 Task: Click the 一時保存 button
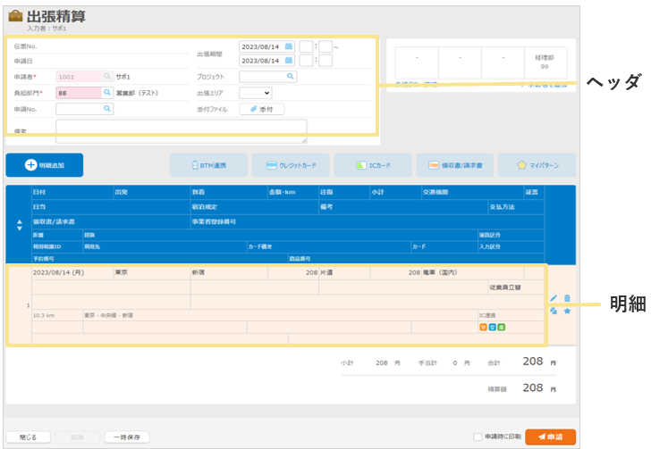point(126,437)
